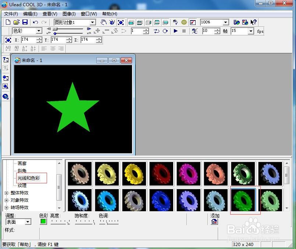This screenshot has width=296, height=249.
Task: Toggle ping-pong mode icon
Action: 157,31
